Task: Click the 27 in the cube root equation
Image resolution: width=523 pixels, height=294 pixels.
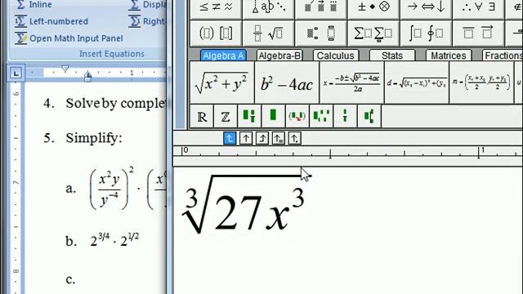Action: pos(238,212)
